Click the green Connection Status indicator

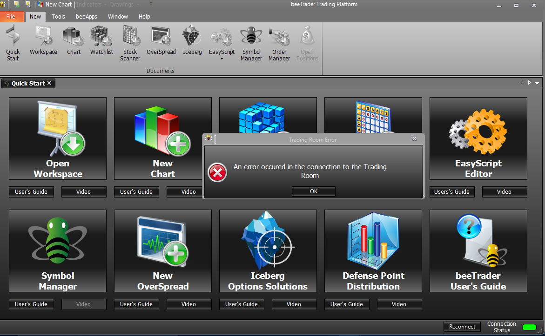click(x=529, y=327)
